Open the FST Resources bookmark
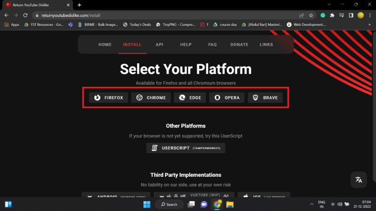376x211 pixels. (44, 24)
